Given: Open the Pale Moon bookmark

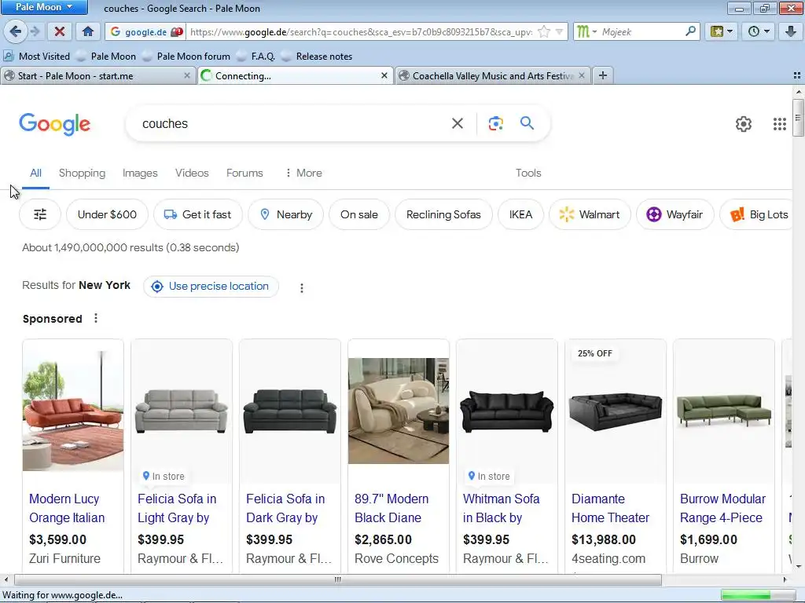Looking at the screenshot, I should point(106,57).
